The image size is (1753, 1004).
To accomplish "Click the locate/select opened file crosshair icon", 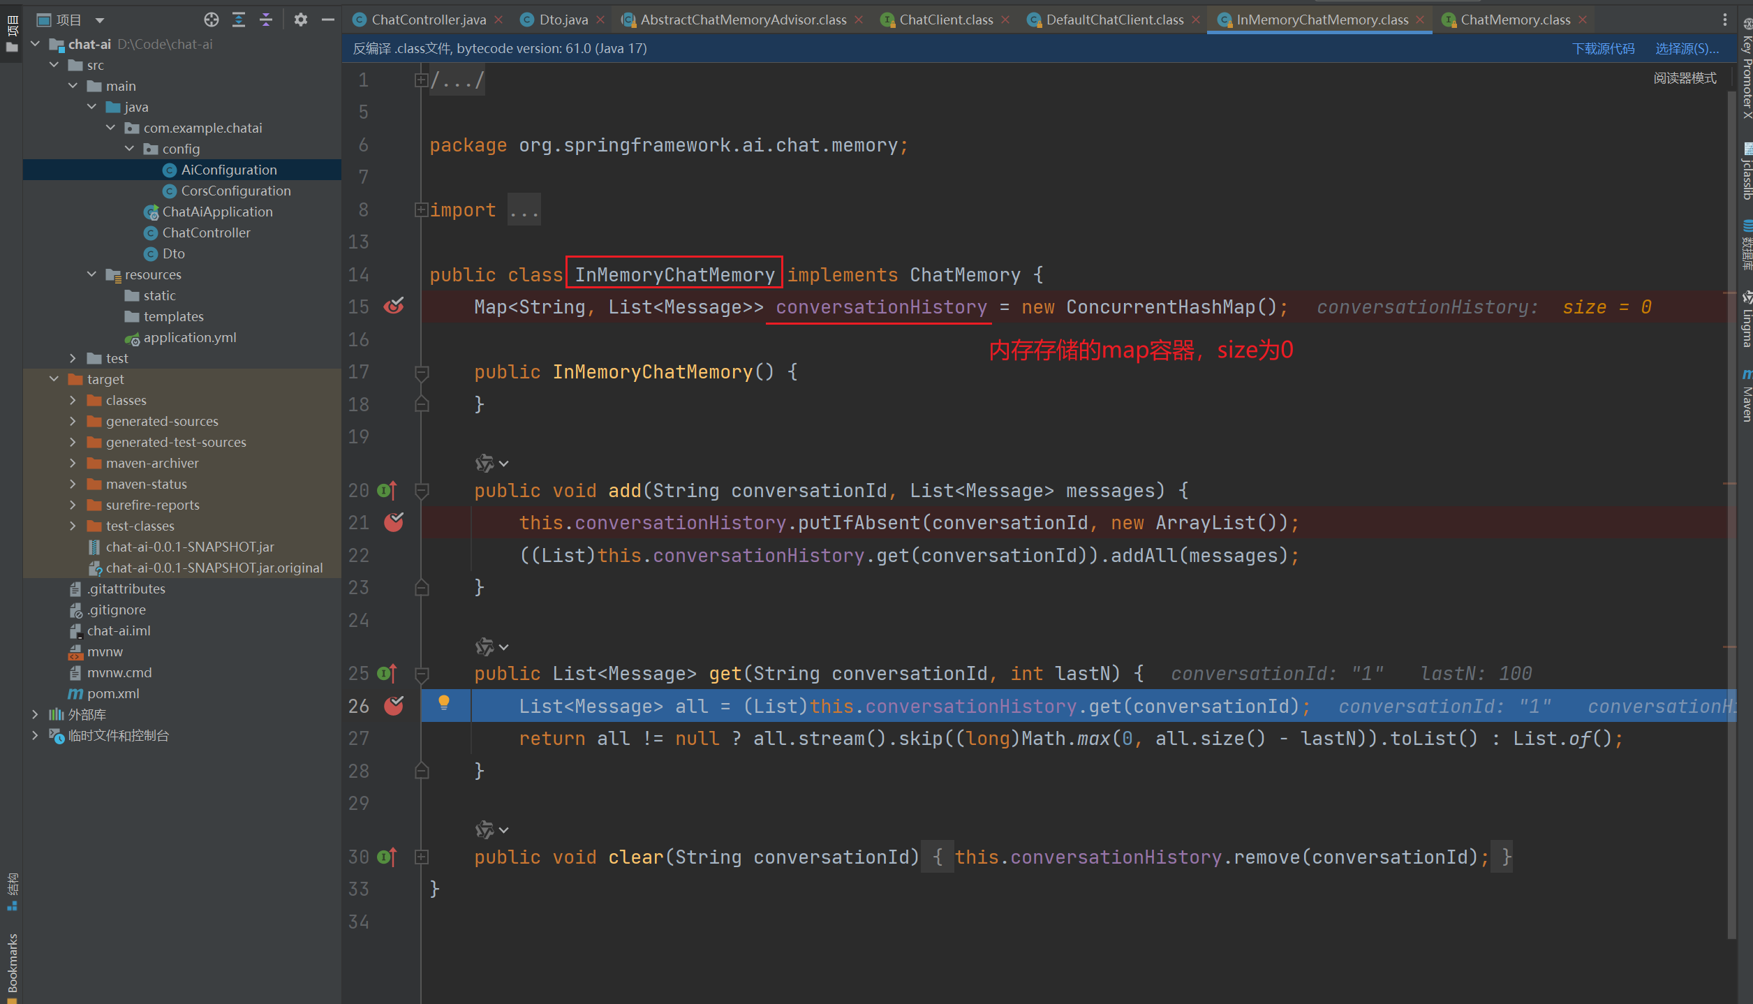I will 211,20.
